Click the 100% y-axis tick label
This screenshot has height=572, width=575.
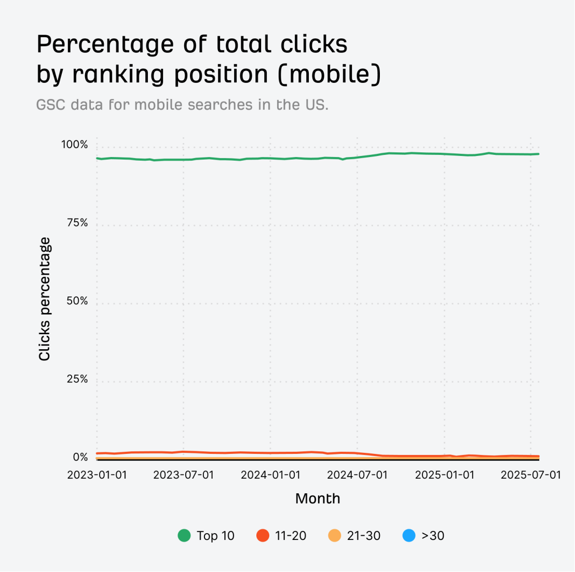[x=75, y=145]
